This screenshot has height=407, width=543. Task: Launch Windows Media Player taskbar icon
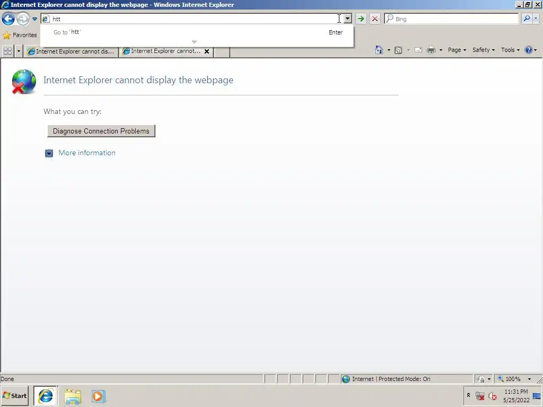98,396
